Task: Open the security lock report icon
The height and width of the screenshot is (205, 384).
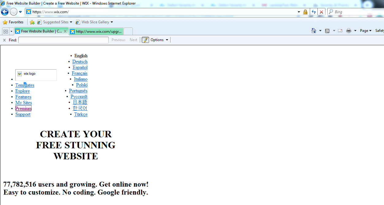Action: point(305,12)
